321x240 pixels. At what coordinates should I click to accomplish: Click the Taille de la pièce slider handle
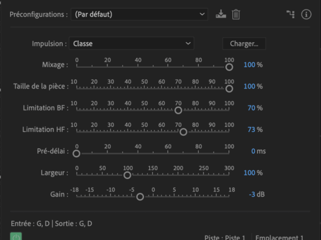pyautogui.click(x=229, y=89)
